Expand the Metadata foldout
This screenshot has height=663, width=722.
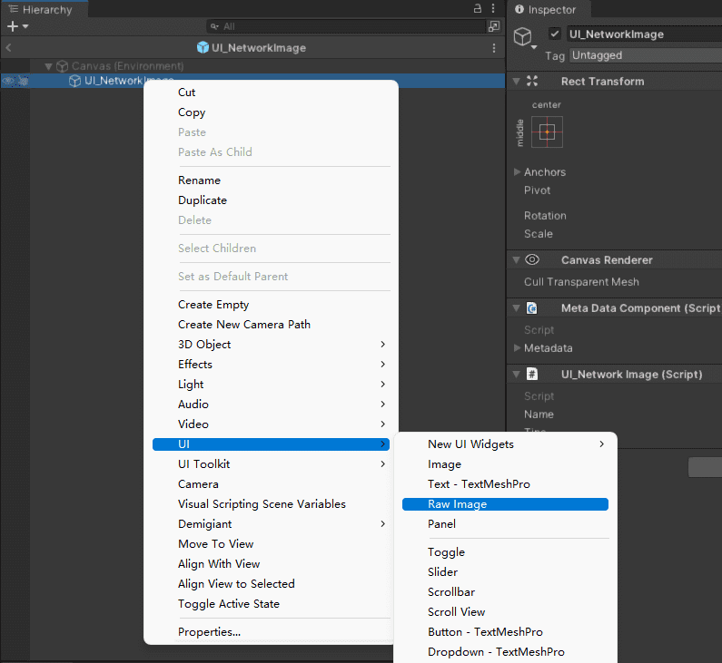[x=518, y=348]
